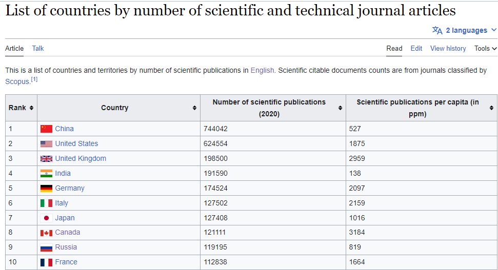Open the Germany country link
The image size is (498, 270).
70,189
